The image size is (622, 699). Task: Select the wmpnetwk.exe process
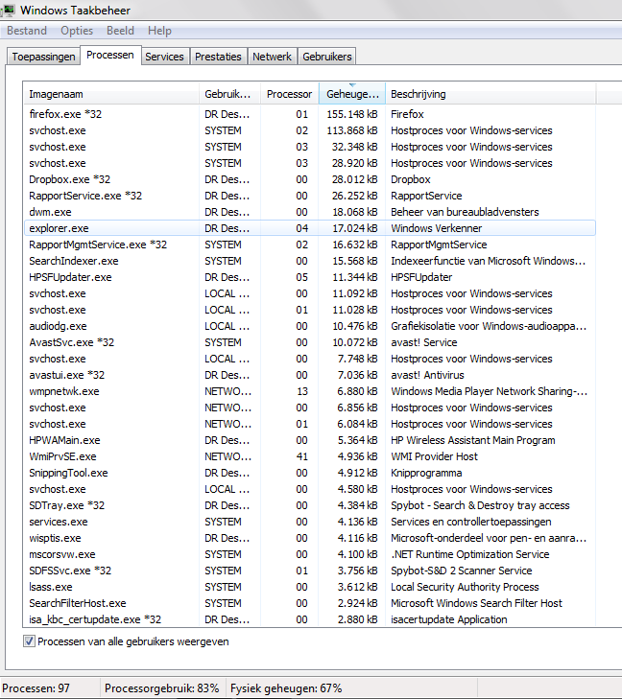310,391
